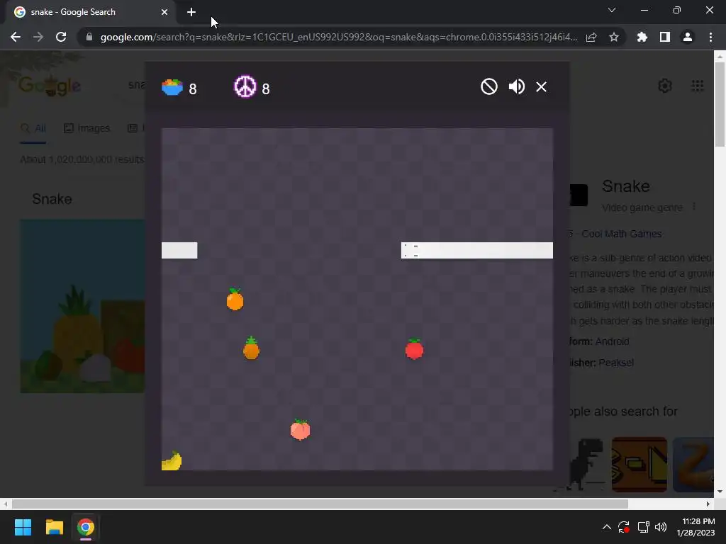Open the Windows Start menu
726x544 pixels.
pyautogui.click(x=23, y=527)
